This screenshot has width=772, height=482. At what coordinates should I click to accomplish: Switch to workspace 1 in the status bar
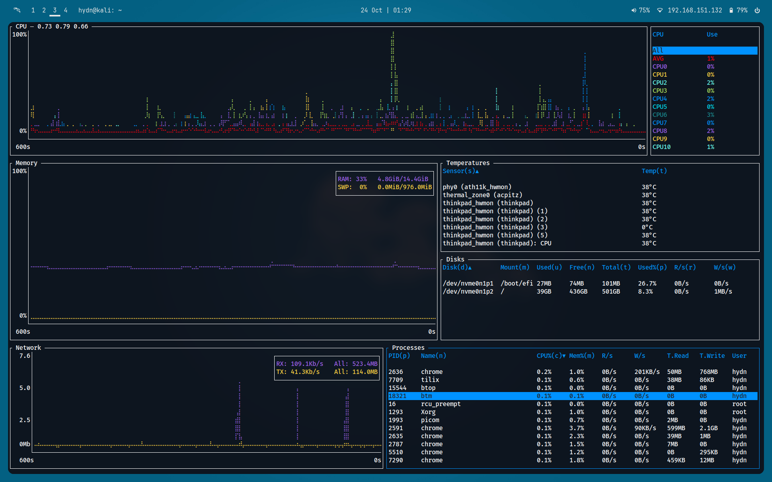click(33, 10)
